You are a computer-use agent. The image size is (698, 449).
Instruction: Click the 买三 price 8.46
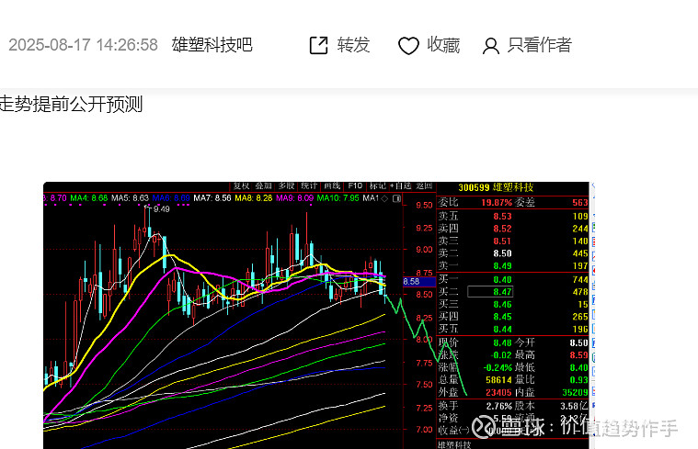[x=502, y=305]
